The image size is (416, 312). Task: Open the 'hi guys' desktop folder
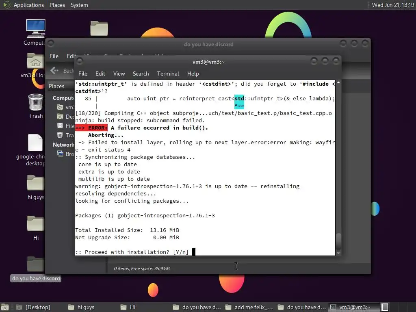tap(35, 183)
